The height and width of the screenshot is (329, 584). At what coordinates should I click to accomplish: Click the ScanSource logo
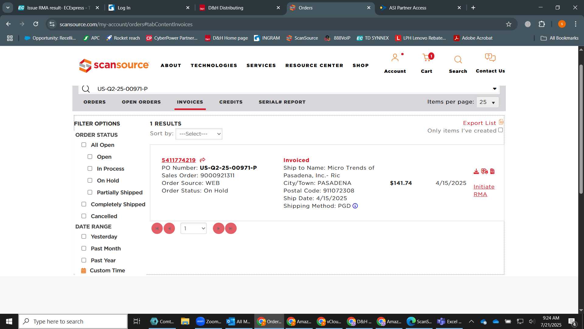pyautogui.click(x=114, y=65)
